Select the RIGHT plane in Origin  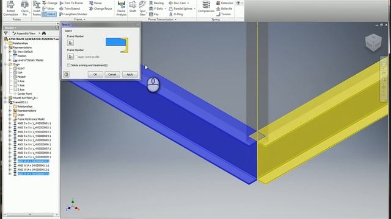click(19, 69)
